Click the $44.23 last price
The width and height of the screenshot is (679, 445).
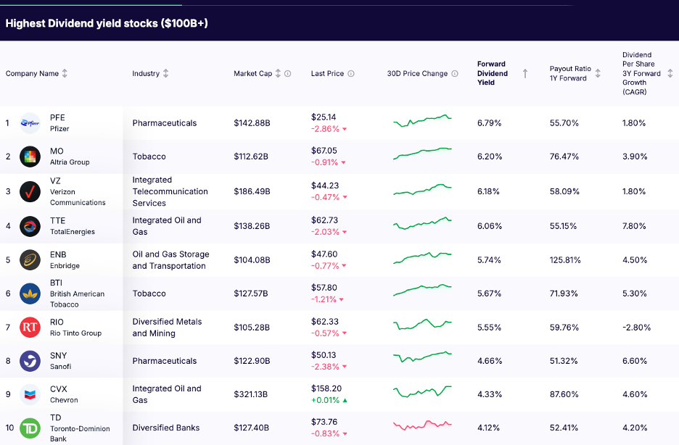tap(325, 186)
